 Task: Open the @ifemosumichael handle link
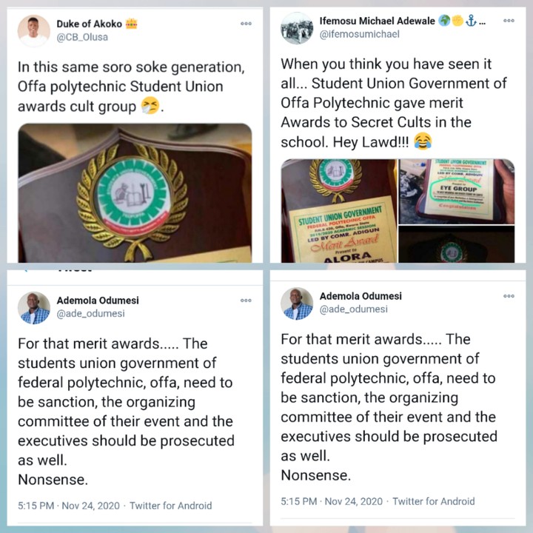click(x=359, y=34)
